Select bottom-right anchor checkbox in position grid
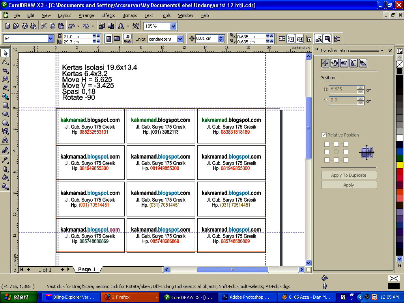 pyautogui.click(x=346, y=160)
